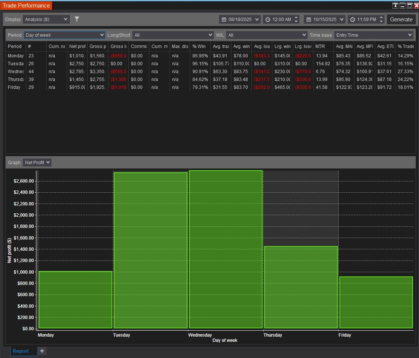This screenshot has width=419, height=358.
Task: Sort by the % Win column header
Action: (199, 46)
